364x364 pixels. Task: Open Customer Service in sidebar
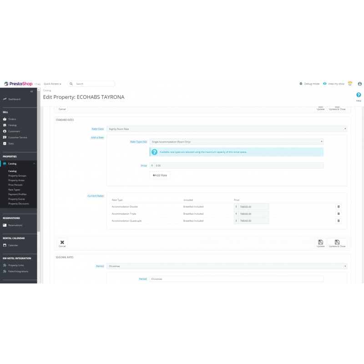coord(17,137)
